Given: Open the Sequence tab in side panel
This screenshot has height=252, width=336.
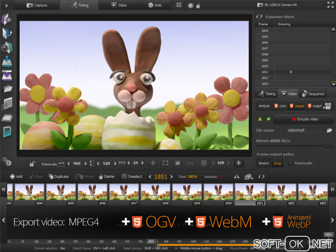Looking at the screenshot, I should (313, 94).
